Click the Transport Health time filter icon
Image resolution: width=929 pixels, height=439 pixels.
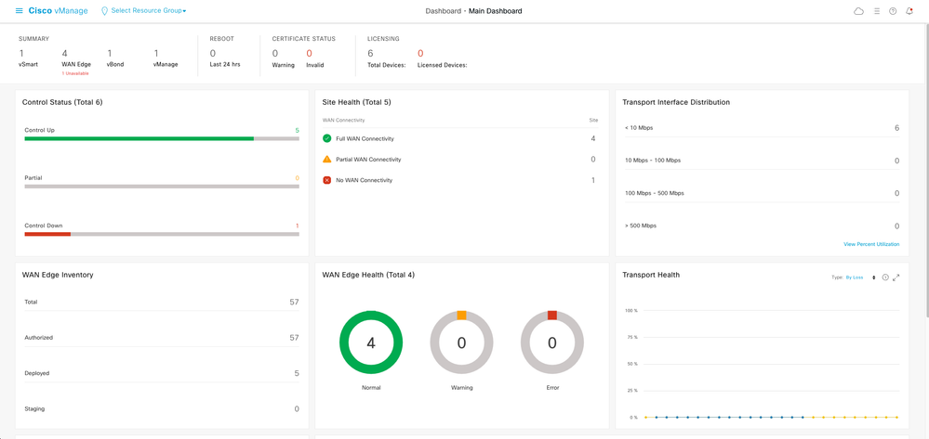pyautogui.click(x=885, y=277)
